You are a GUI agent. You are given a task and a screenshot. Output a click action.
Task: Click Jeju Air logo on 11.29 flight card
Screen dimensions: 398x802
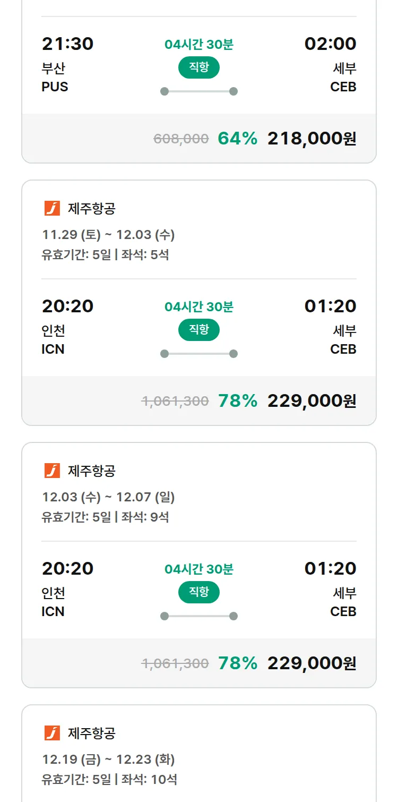52,208
